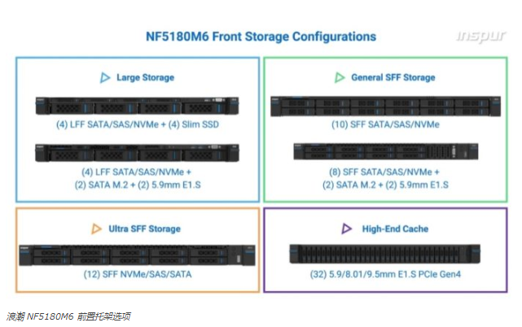Click the 浪潮 NF5180M6 caption text
Image resolution: width=522 pixels, height=327 pixels.
pos(68,316)
